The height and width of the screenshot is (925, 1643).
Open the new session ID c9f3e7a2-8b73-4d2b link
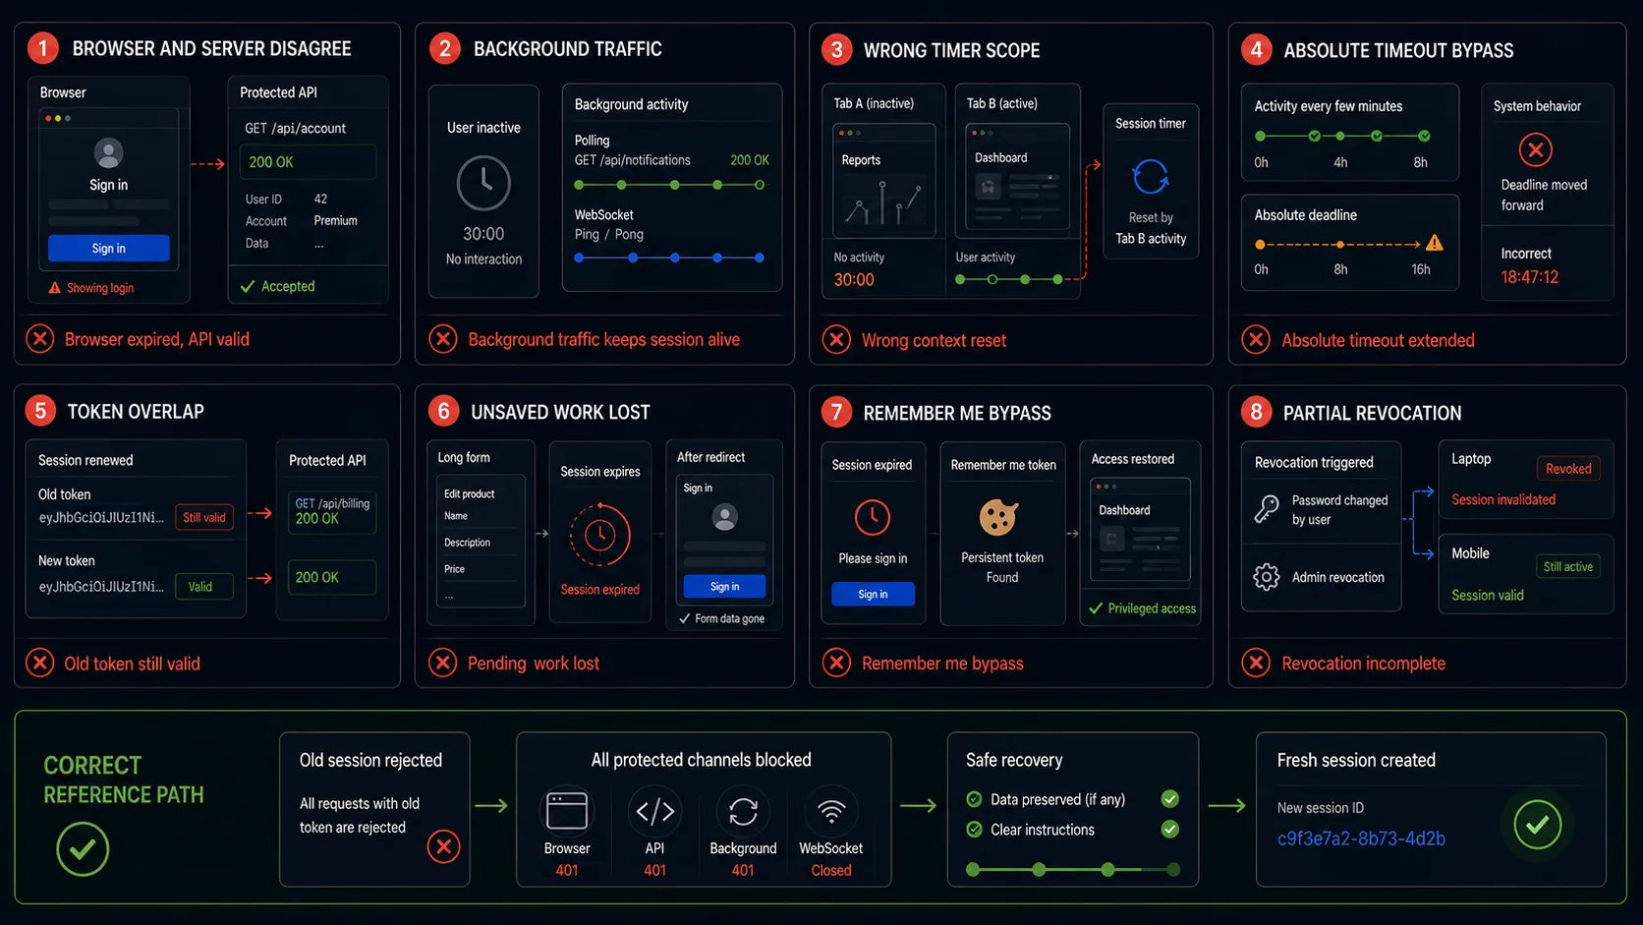click(x=1361, y=838)
